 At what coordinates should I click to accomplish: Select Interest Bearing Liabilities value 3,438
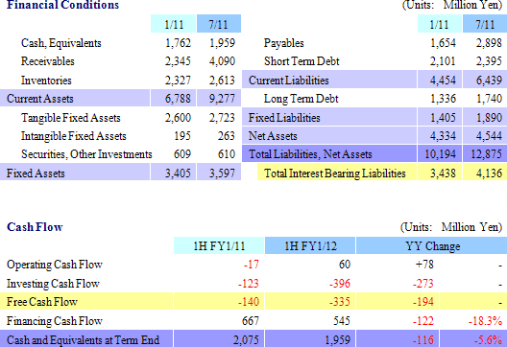[x=443, y=173]
